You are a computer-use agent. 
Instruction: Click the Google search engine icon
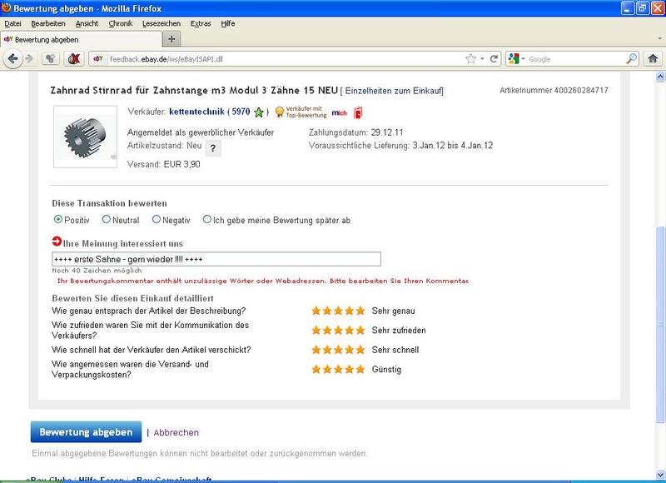(x=514, y=58)
